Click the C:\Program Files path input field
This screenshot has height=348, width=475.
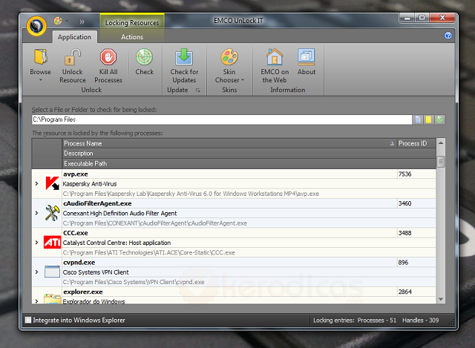222,119
